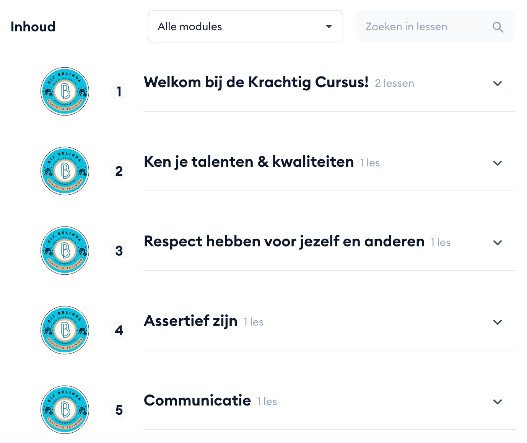
Task: Open the Alle modules dropdown
Action: click(245, 27)
